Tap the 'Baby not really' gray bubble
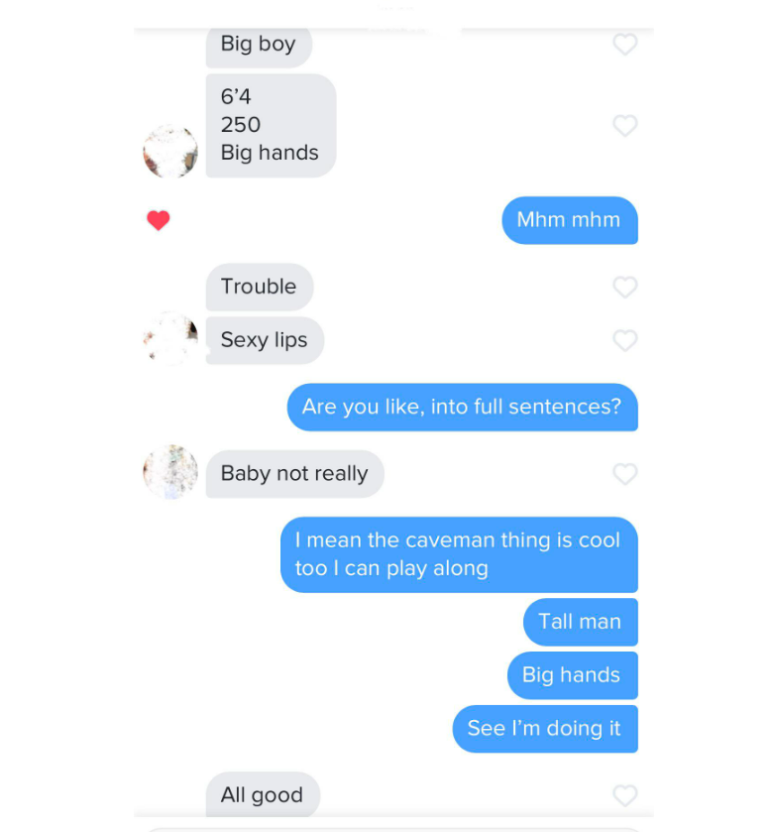772x832 pixels. [294, 474]
